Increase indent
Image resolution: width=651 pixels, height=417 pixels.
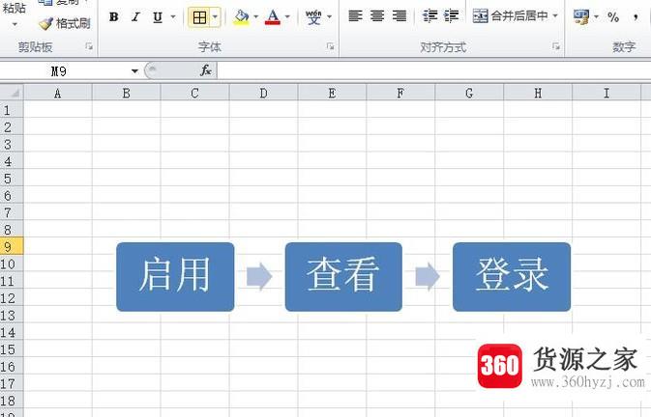tap(452, 16)
